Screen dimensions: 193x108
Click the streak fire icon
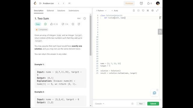point(148,3)
